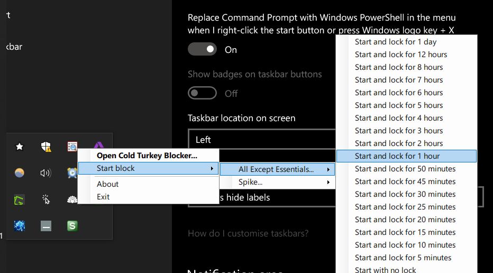
Task: Choose Start and lock for 50 minutes
Action: tap(407, 169)
